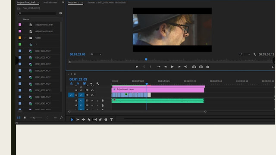The height and width of the screenshot is (155, 276).
Task: Select the Razor tool
Action: pos(89,120)
